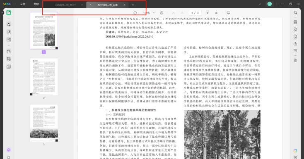Click the Share document icon
304x159 pixels.
click(x=295, y=44)
